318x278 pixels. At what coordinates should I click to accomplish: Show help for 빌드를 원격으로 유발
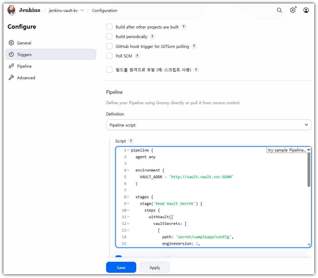pyautogui.click(x=196, y=70)
